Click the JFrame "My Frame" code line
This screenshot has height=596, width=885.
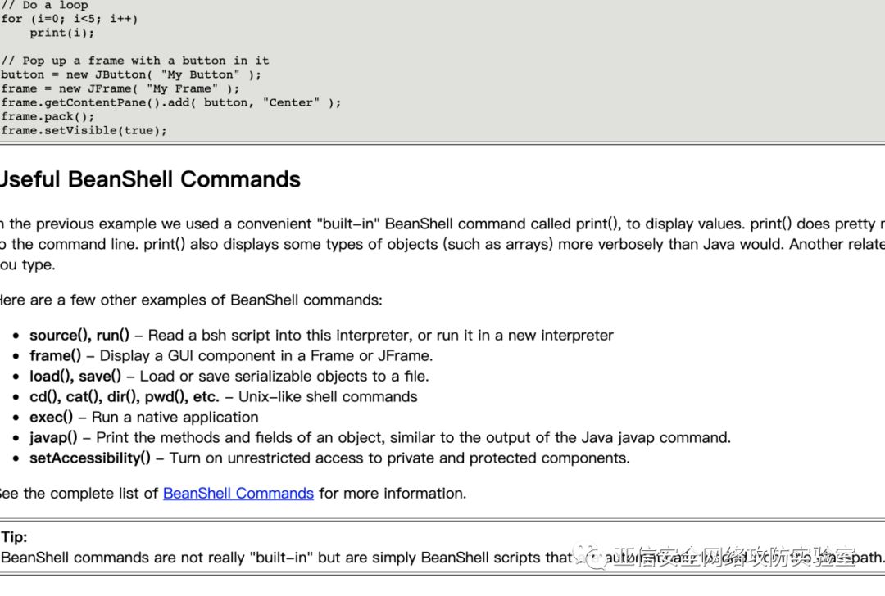tap(120, 88)
